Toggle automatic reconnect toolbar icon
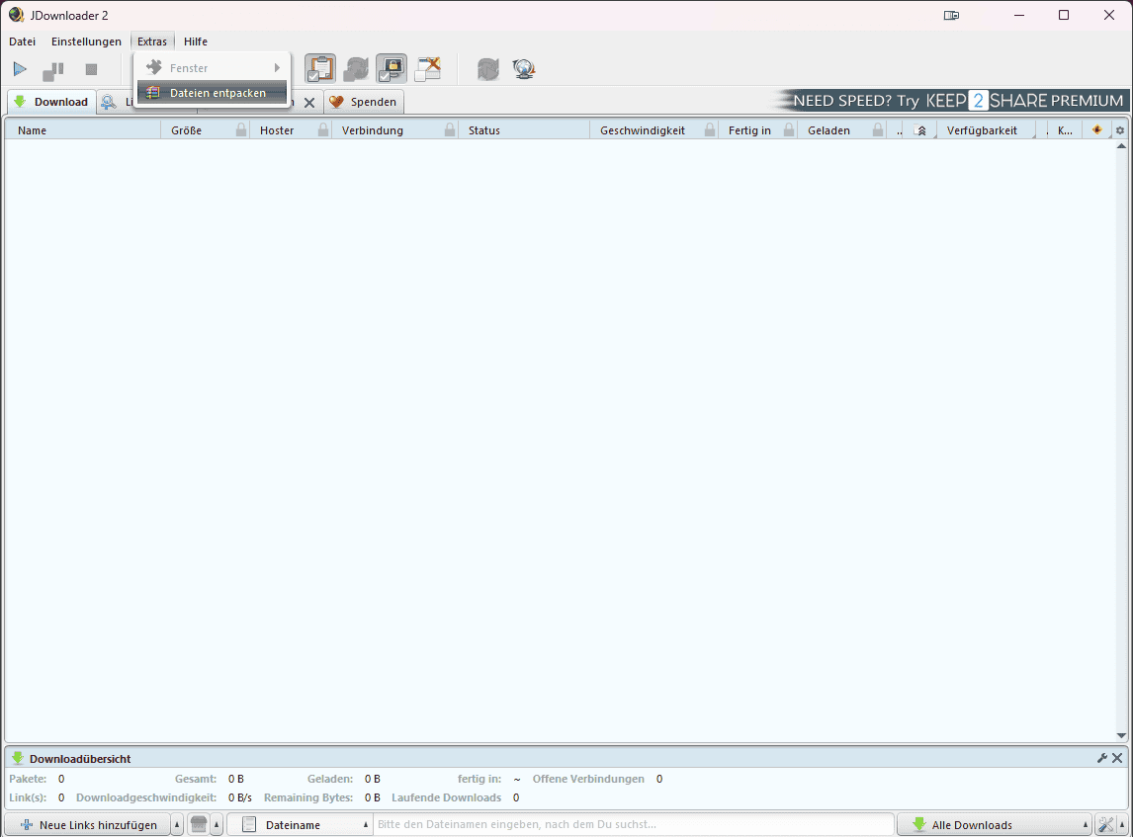 pyautogui.click(x=356, y=68)
